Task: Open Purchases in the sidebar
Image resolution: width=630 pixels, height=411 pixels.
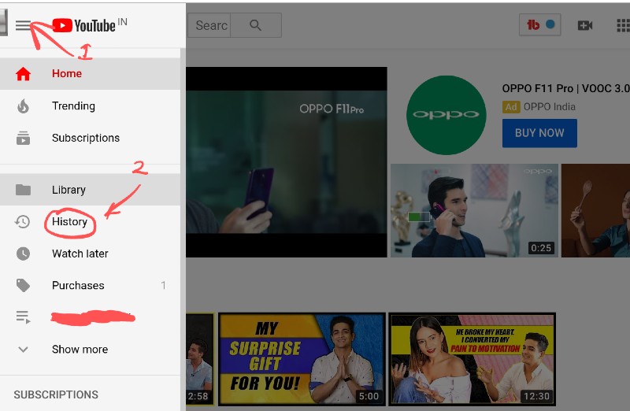Action: tap(90, 285)
